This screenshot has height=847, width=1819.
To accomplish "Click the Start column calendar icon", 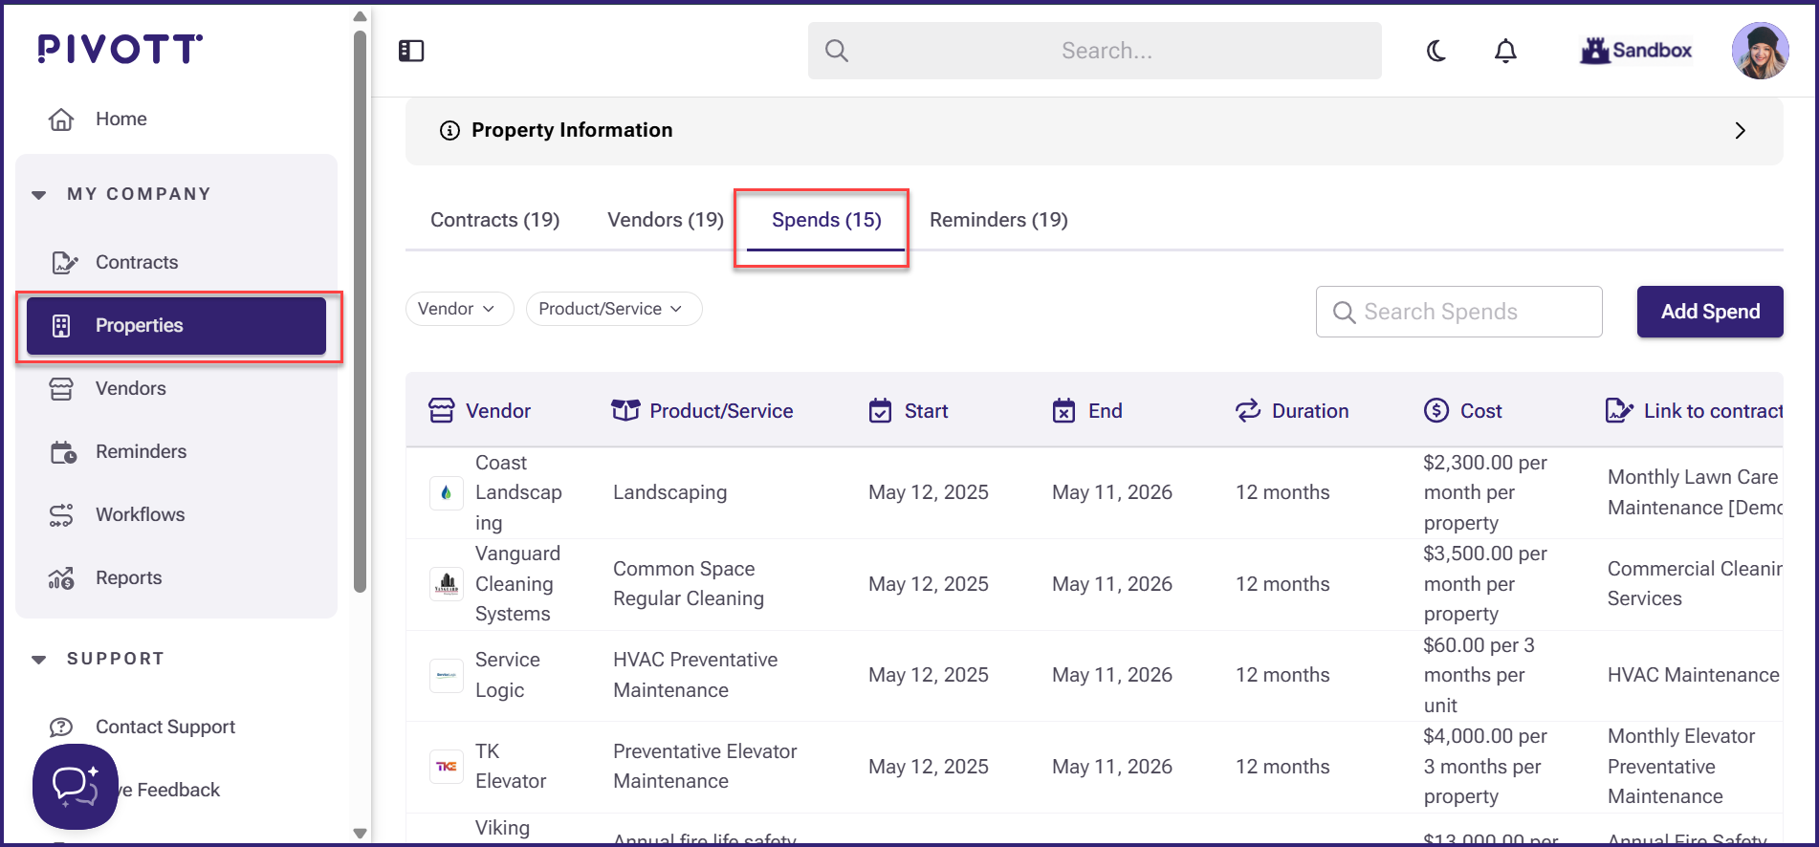I will (x=880, y=411).
